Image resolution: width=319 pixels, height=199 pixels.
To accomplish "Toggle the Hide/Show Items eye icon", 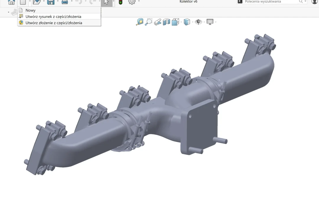I will pos(198,22).
